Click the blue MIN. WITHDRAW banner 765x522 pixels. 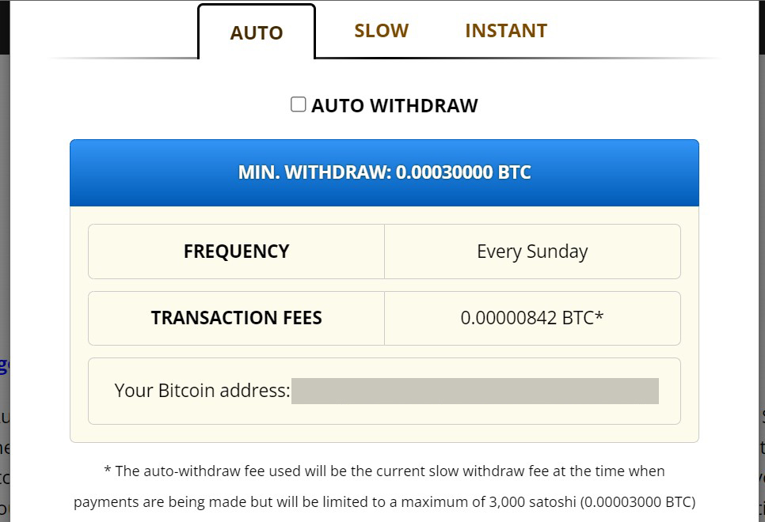click(x=384, y=172)
